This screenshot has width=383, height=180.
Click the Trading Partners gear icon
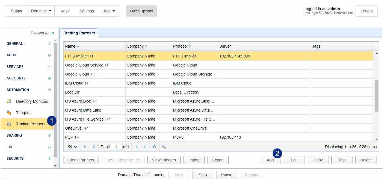click(9, 124)
